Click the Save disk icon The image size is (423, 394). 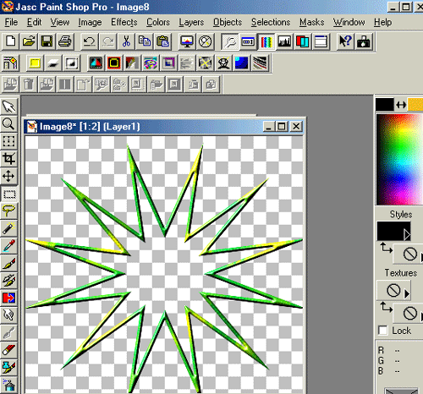pyautogui.click(x=47, y=41)
